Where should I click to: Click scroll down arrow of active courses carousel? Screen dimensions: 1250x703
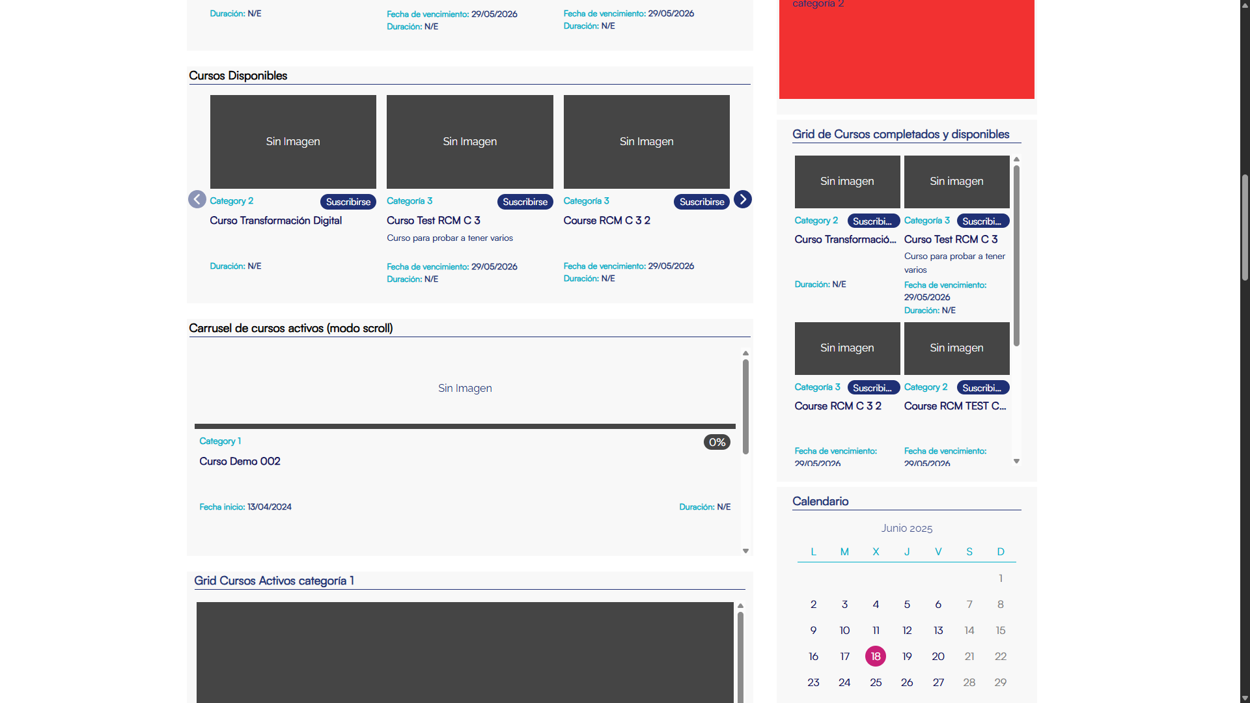pos(746,551)
